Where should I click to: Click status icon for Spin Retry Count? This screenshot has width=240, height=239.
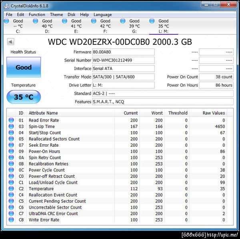pyautogui.click(x=11, y=157)
